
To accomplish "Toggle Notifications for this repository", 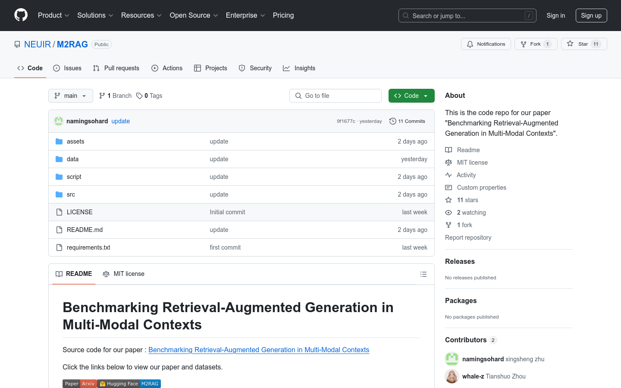I will (486, 44).
